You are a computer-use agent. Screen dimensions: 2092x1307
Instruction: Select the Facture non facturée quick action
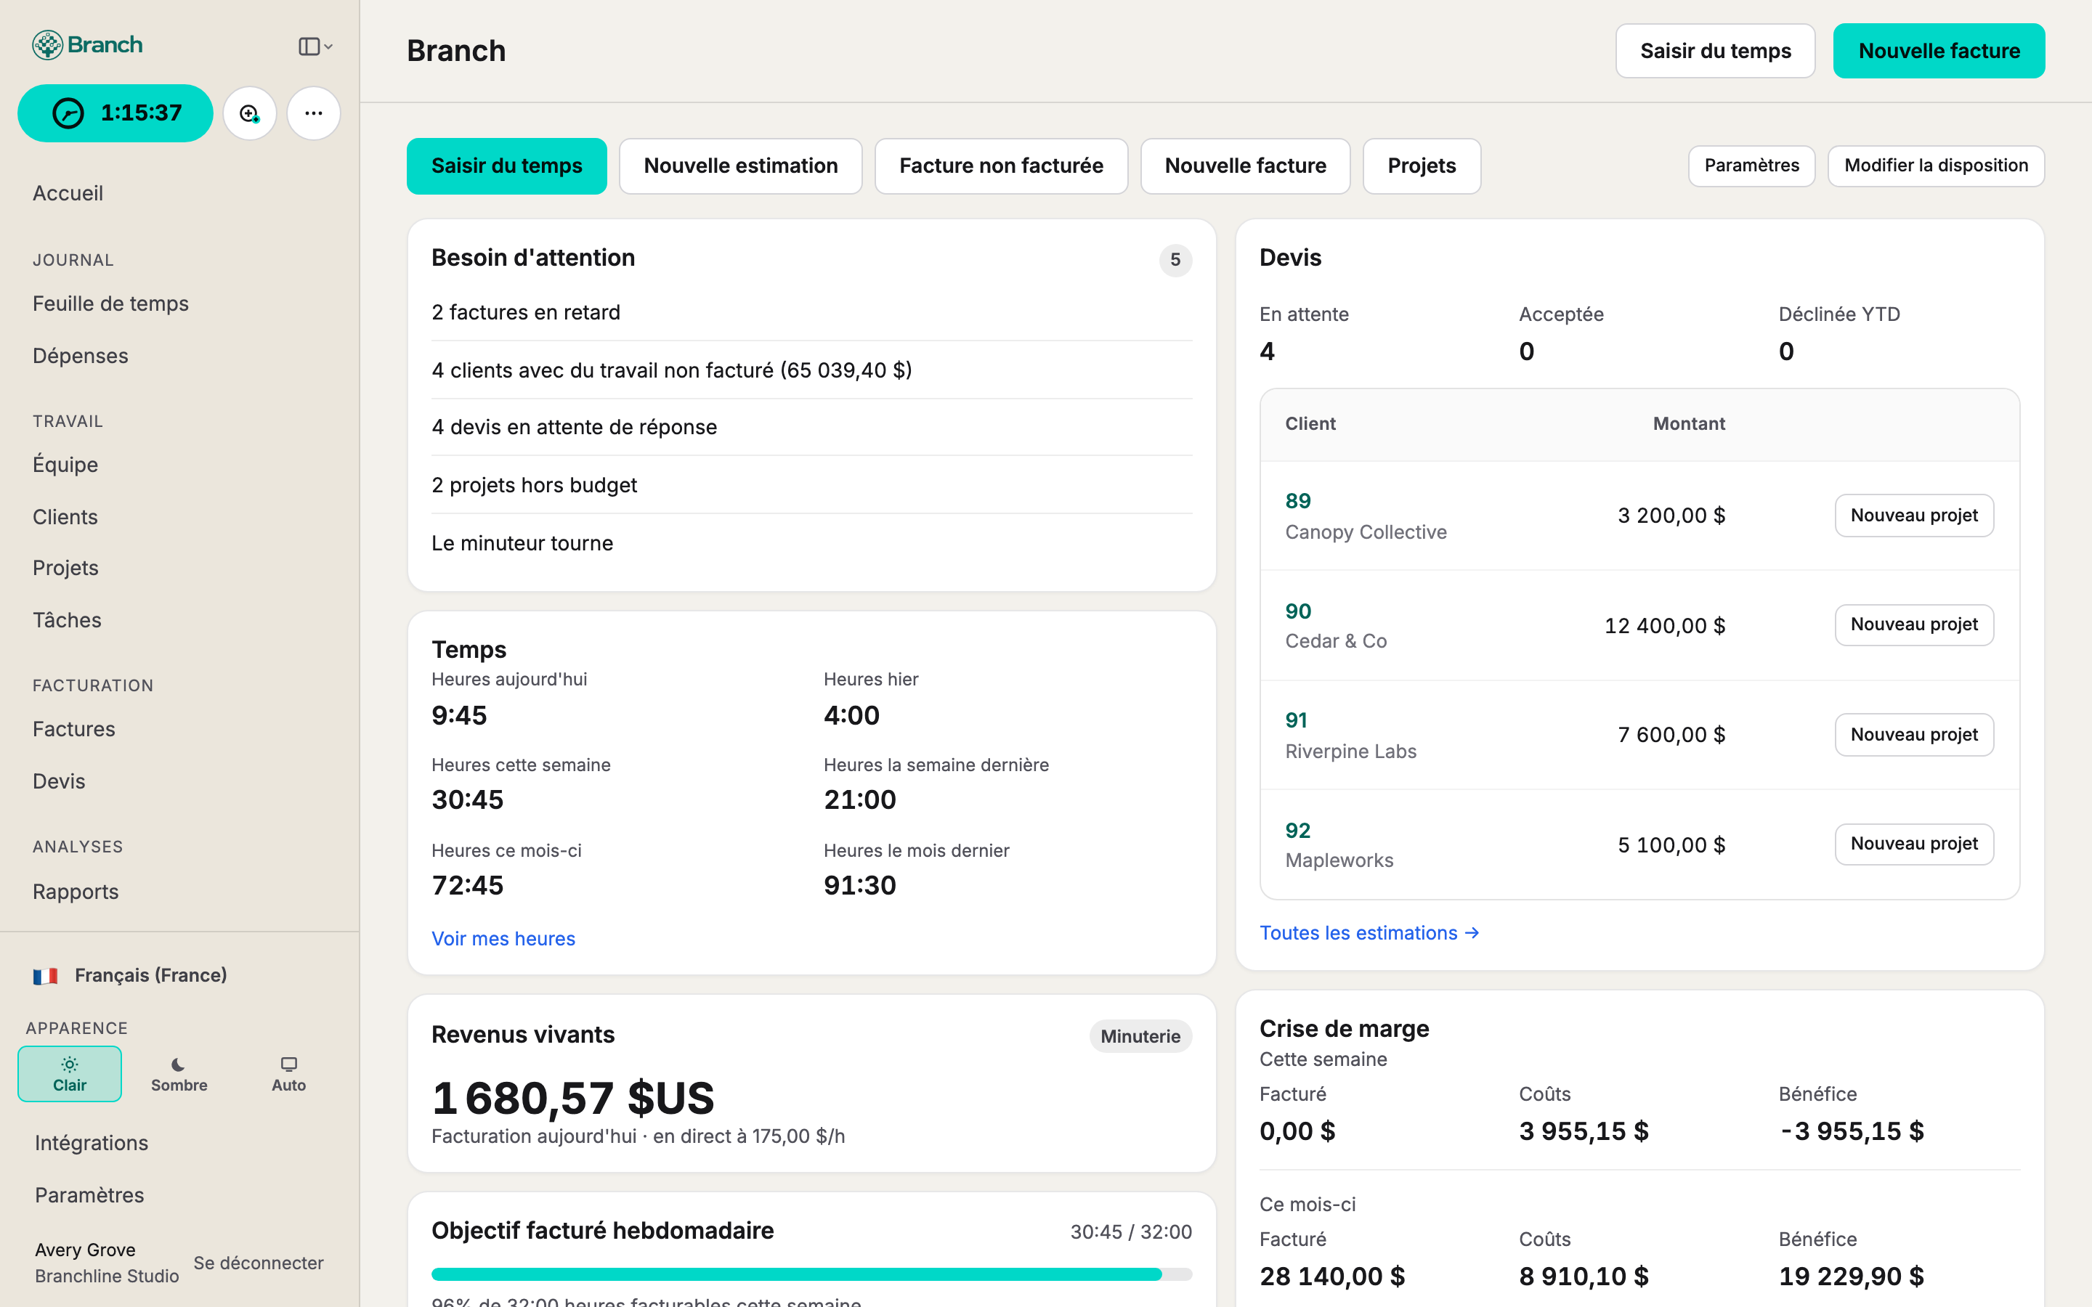click(x=1001, y=166)
